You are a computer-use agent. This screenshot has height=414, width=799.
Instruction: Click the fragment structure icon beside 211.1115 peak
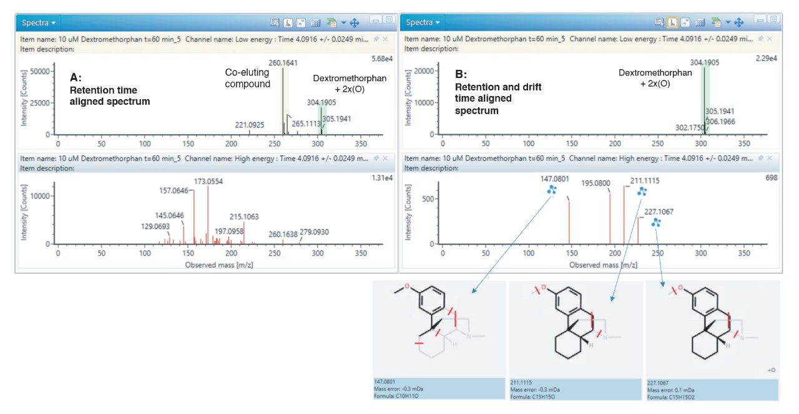(641, 192)
